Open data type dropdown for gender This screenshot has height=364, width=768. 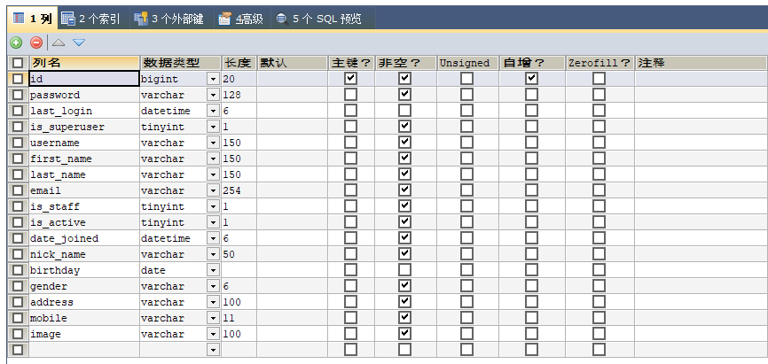(214, 286)
